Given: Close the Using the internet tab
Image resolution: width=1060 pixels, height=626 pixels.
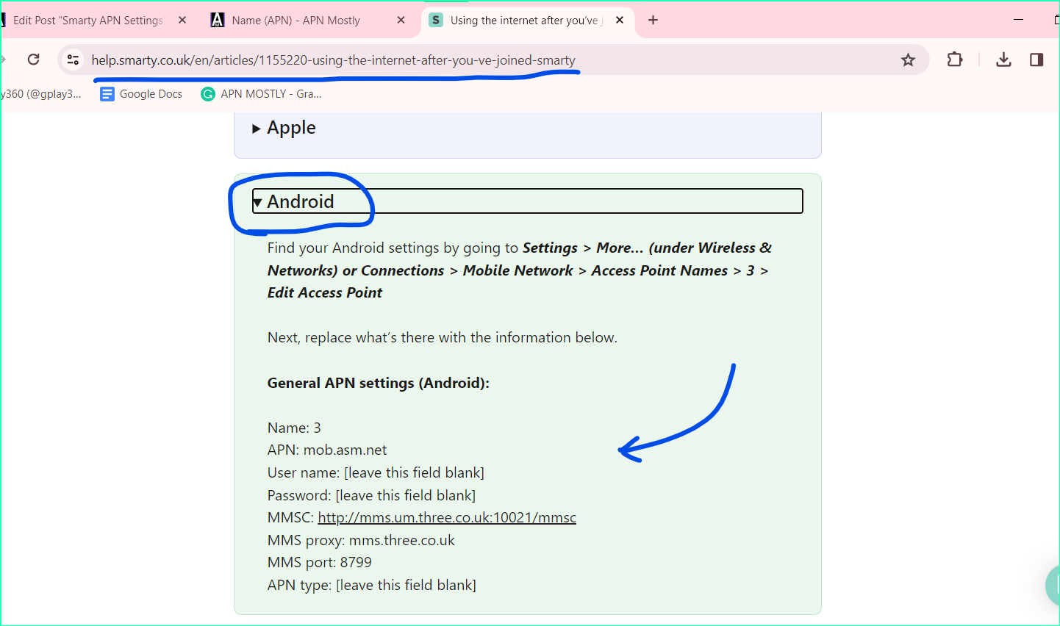Looking at the screenshot, I should (x=620, y=20).
